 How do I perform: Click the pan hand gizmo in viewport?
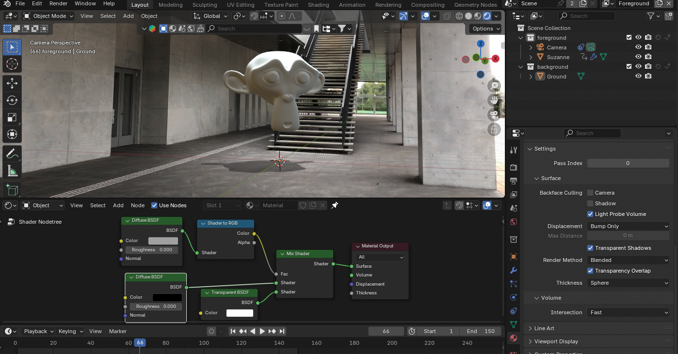click(x=494, y=100)
